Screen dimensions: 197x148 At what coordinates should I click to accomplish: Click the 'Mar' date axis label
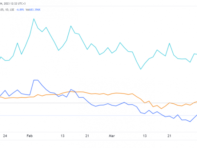click(112, 136)
